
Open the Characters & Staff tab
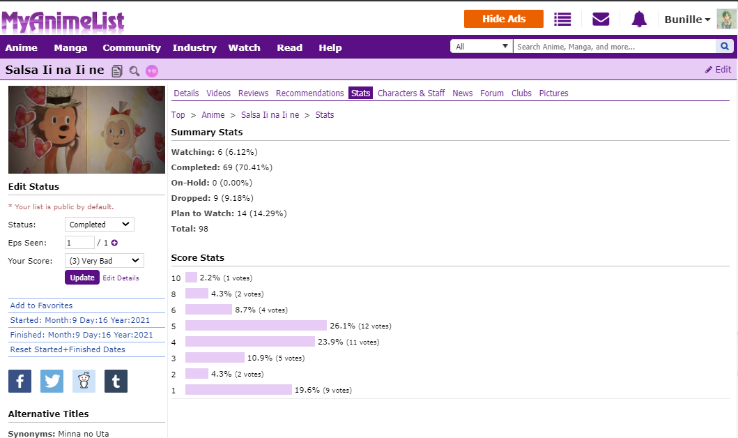(411, 93)
